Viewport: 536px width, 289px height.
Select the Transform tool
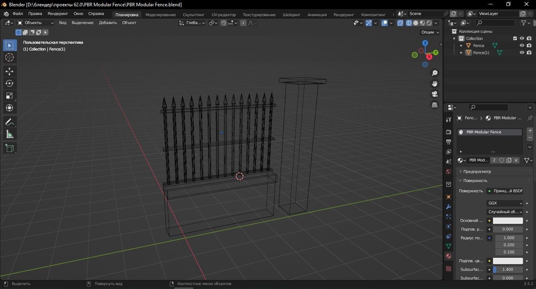click(9, 108)
